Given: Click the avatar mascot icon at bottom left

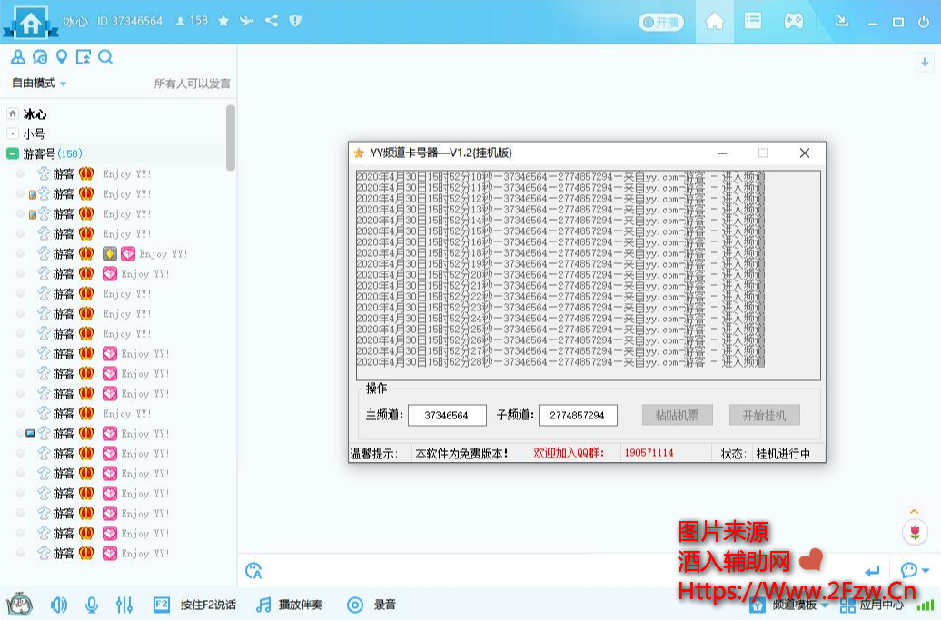Looking at the screenshot, I should click(x=19, y=605).
